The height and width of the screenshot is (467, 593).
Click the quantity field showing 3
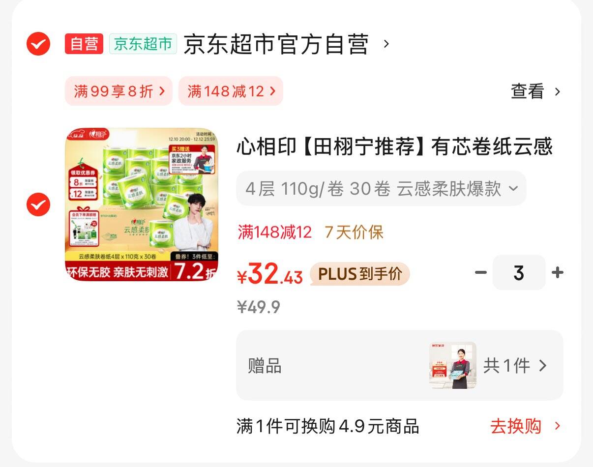519,272
